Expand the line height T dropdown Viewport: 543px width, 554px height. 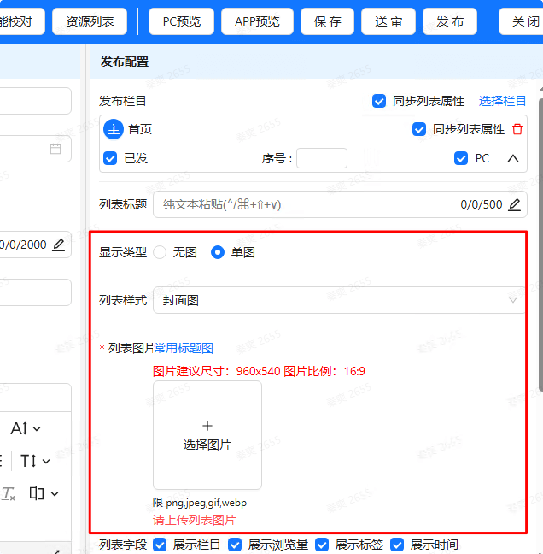pyautogui.click(x=32, y=461)
